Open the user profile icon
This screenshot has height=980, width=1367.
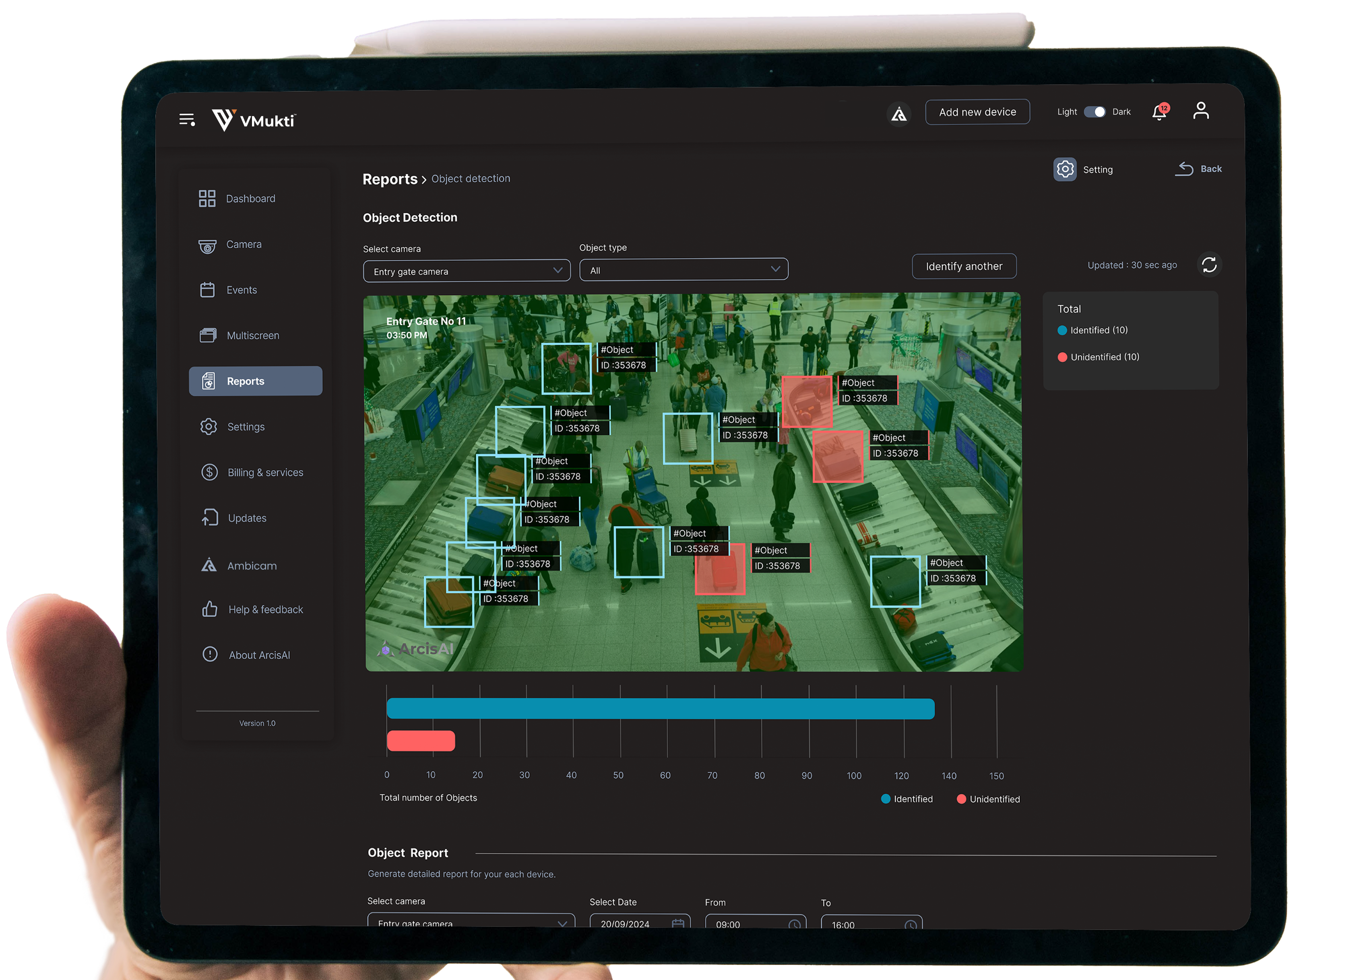click(1201, 111)
